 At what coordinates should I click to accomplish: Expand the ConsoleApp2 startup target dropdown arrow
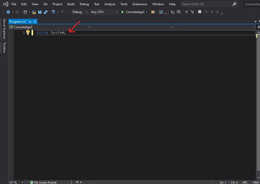point(147,12)
